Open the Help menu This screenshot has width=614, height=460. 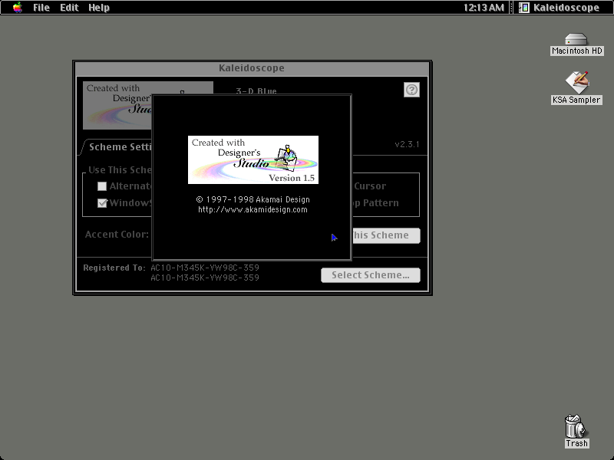99,8
